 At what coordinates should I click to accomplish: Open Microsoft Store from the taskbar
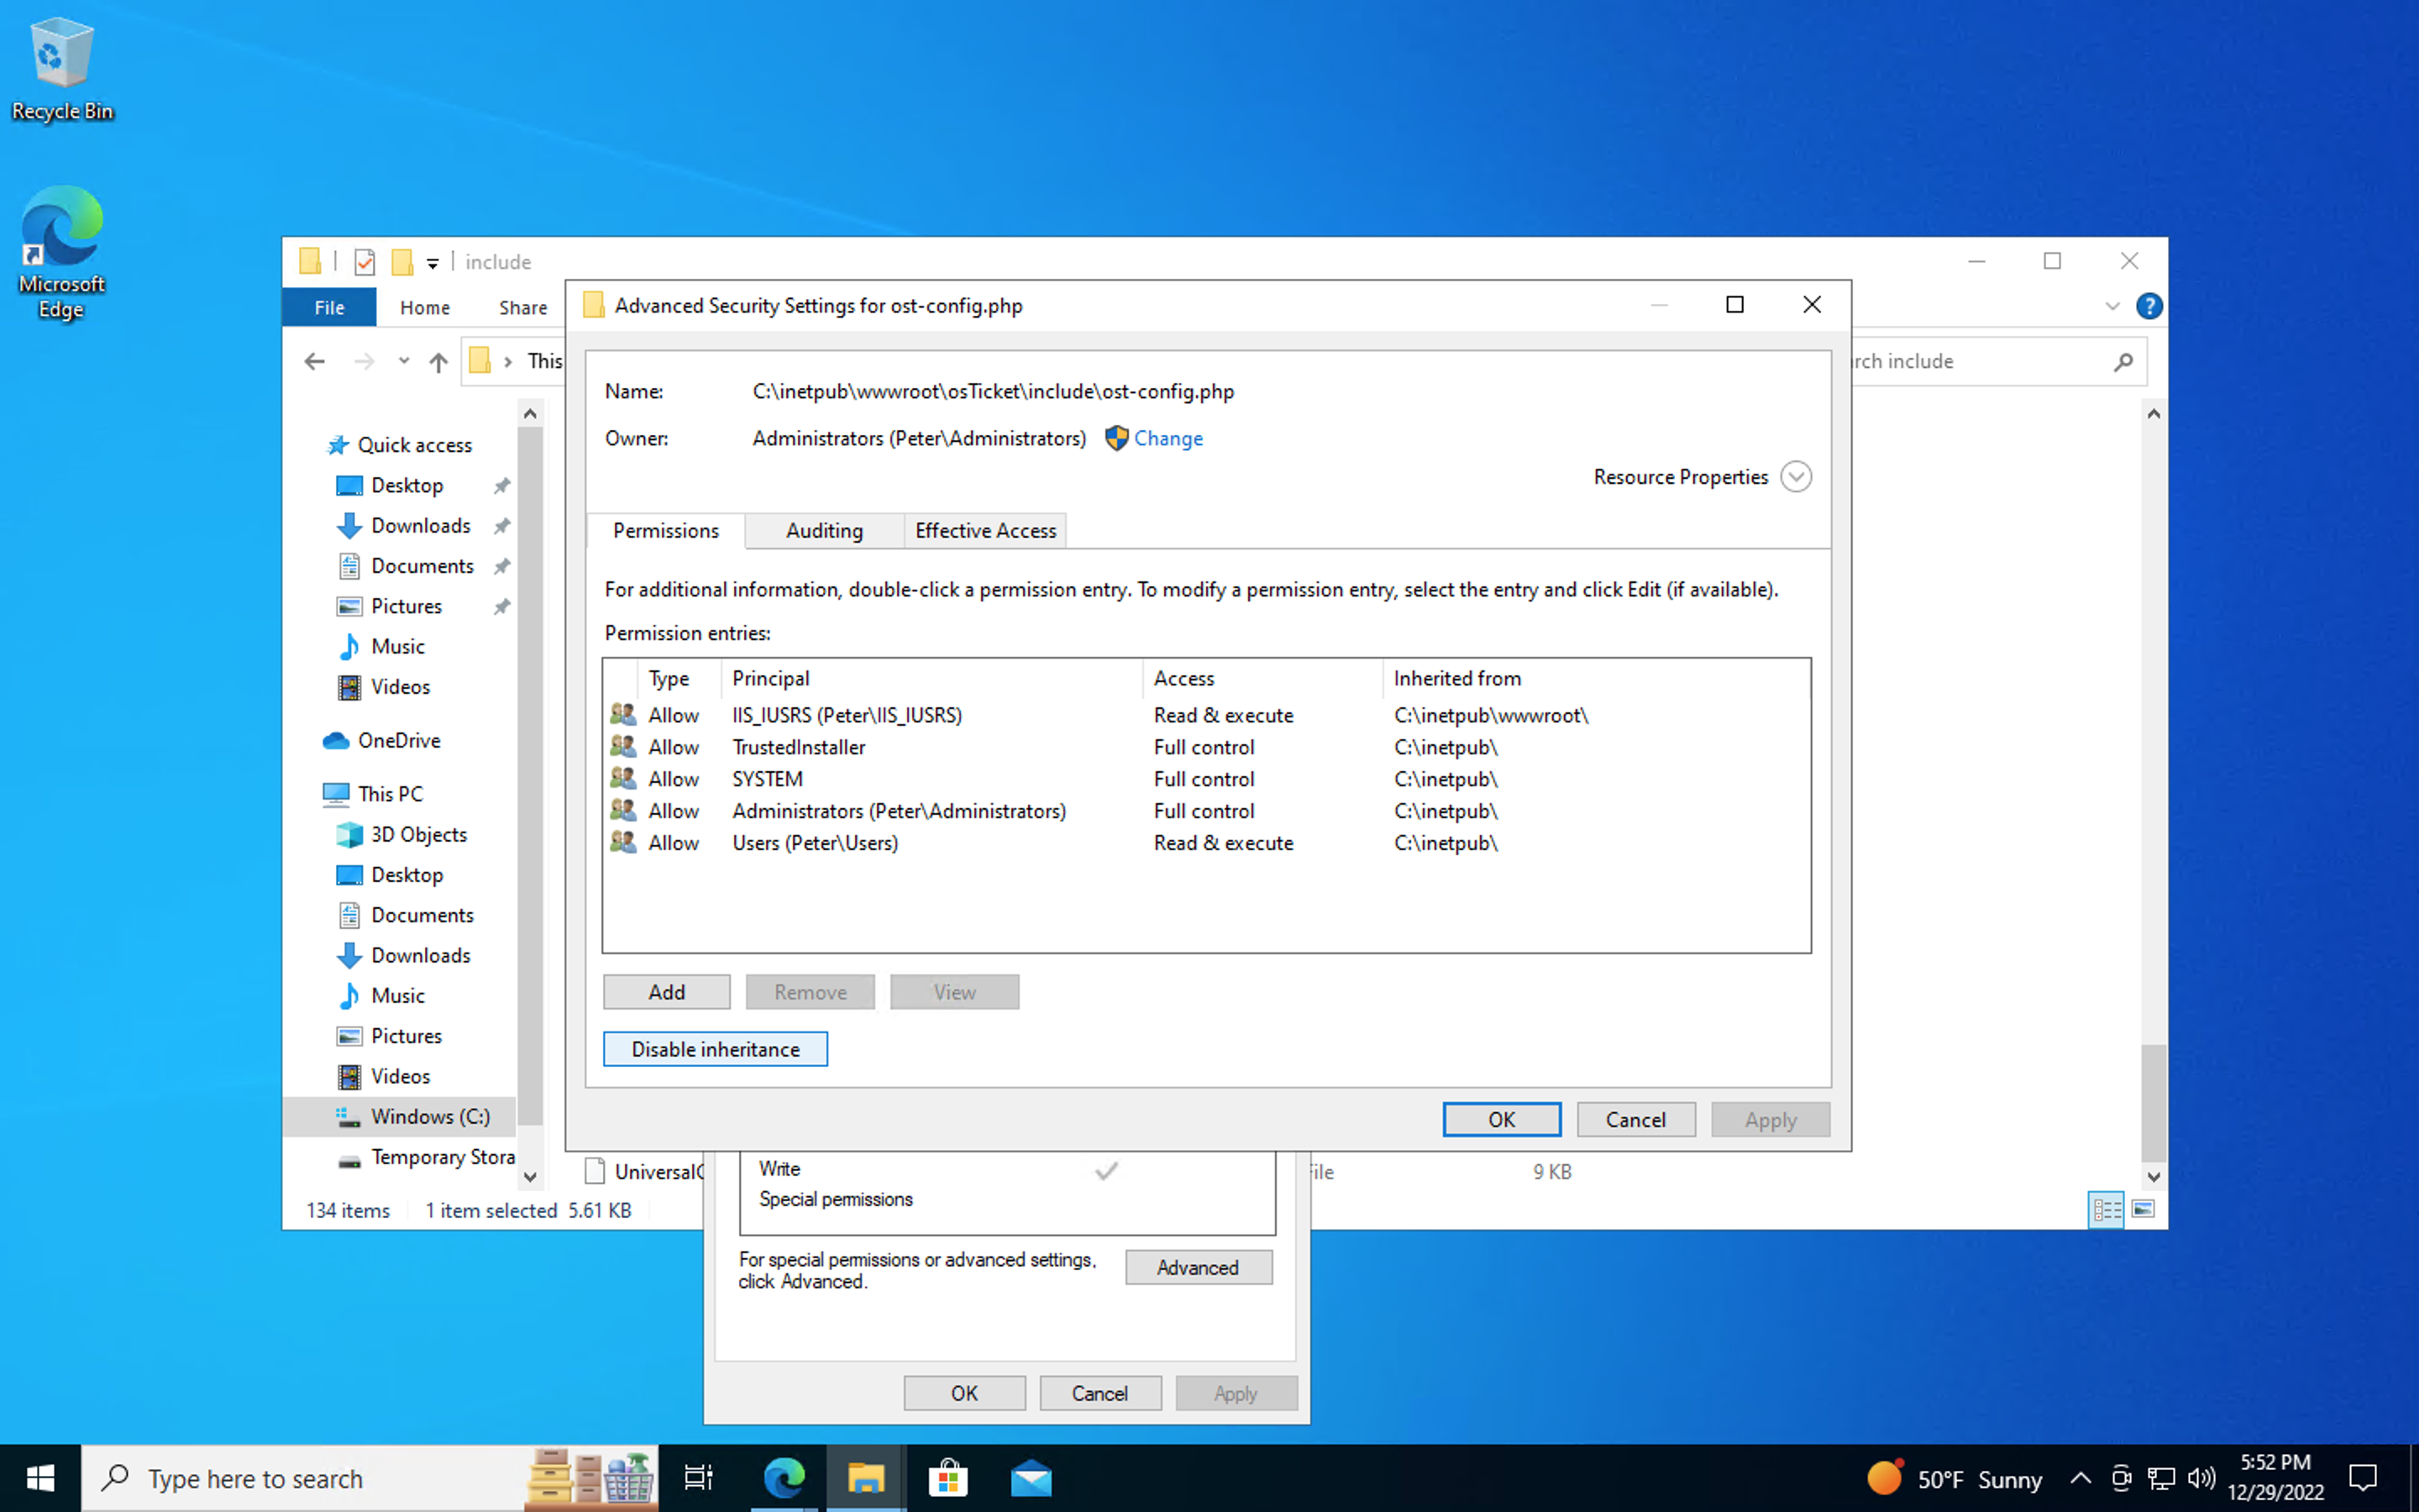tap(947, 1478)
